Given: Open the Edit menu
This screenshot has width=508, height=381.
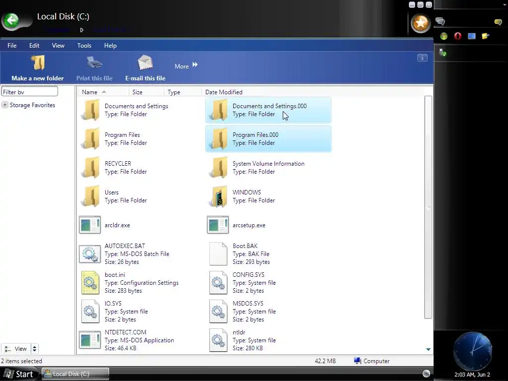Looking at the screenshot, I should pyautogui.click(x=34, y=45).
